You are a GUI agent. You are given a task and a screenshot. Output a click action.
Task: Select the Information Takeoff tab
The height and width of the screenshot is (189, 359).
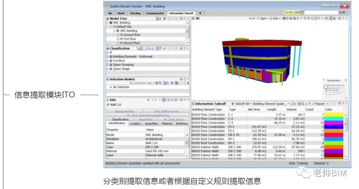point(181,13)
